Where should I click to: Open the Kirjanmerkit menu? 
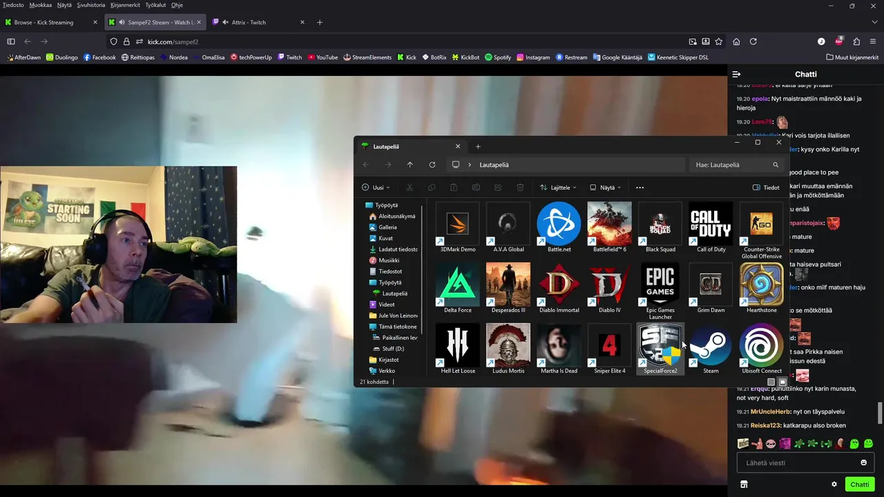[125, 5]
